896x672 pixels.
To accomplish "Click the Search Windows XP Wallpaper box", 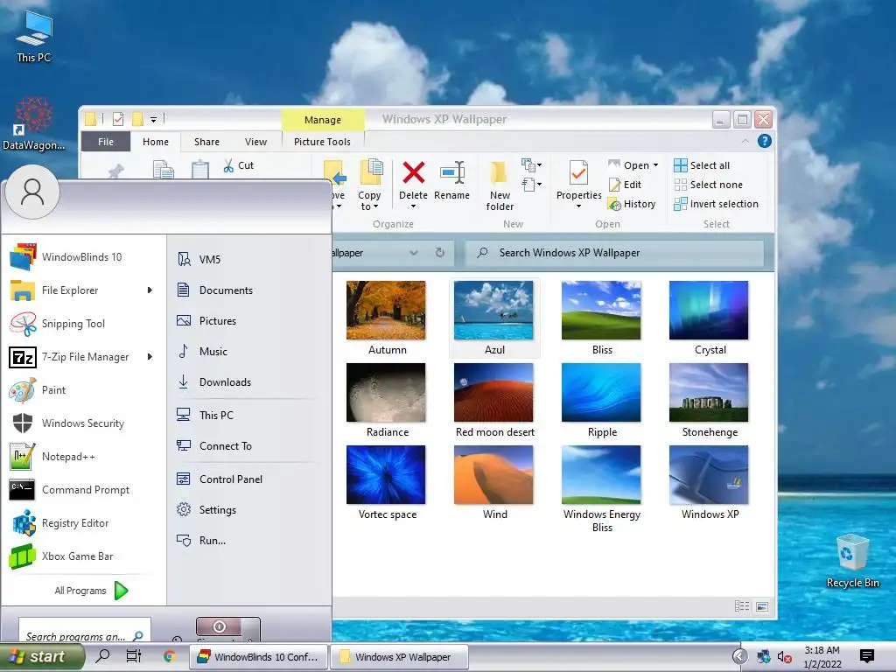I will (614, 253).
